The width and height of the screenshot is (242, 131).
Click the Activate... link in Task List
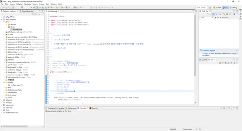[x=225, y=18]
